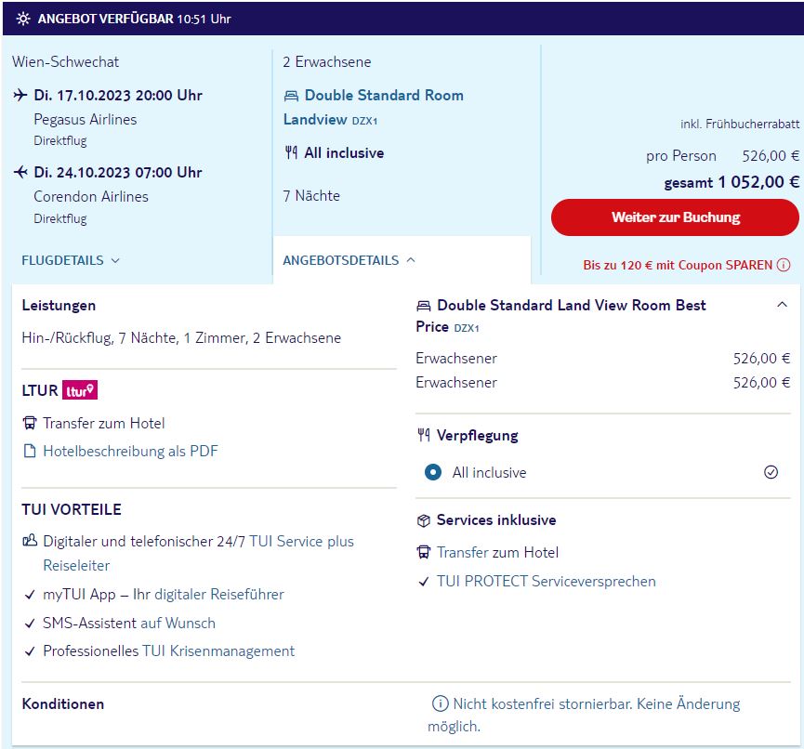Click the Nicht kostenfrei stornierbar notice

point(584,715)
